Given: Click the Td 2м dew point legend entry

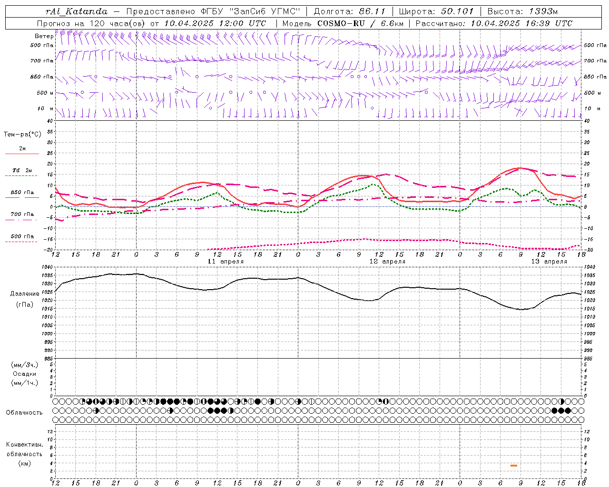Looking at the screenshot, I should click(x=22, y=170).
